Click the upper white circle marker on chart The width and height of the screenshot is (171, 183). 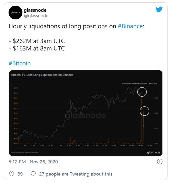pos(142,92)
